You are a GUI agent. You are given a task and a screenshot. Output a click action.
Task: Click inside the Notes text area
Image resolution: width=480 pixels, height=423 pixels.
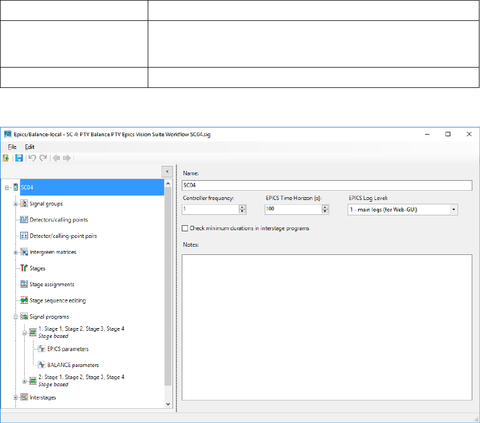coord(327,327)
